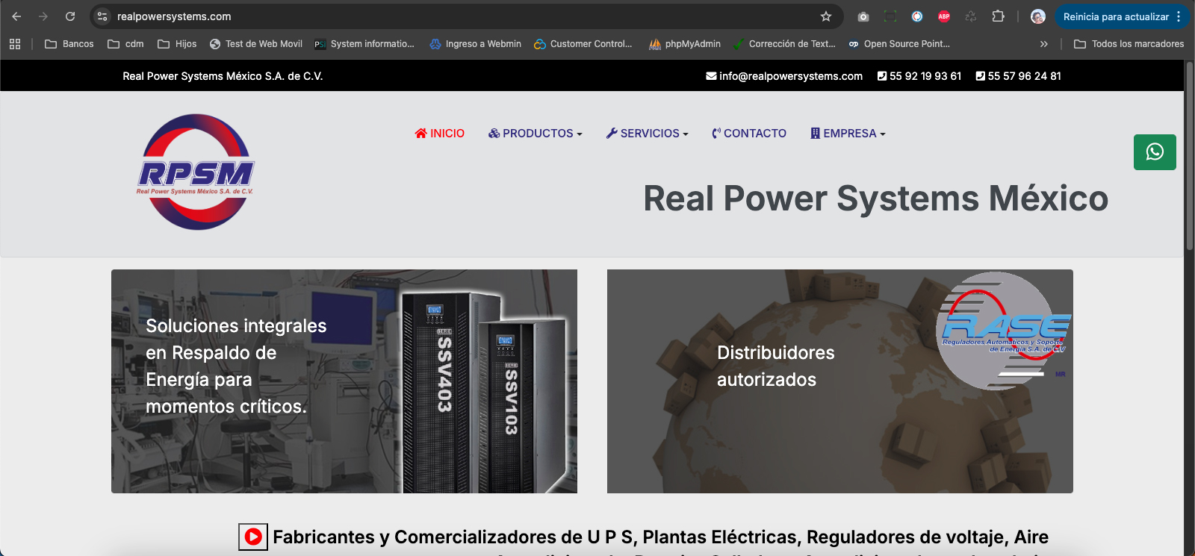Open the Chrome profile avatar
Viewport: 1195px width, 556px height.
1038,16
